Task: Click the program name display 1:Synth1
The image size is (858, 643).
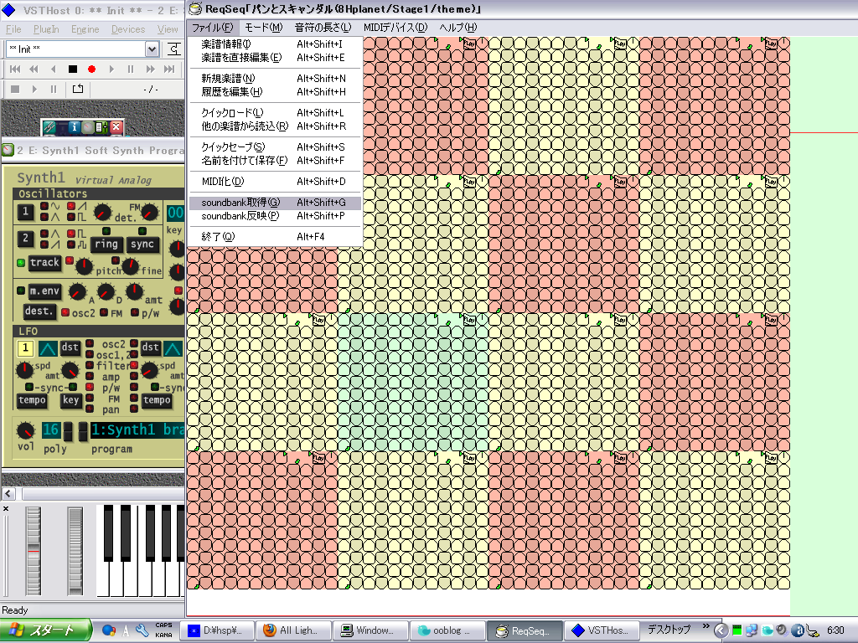Action: coord(137,430)
